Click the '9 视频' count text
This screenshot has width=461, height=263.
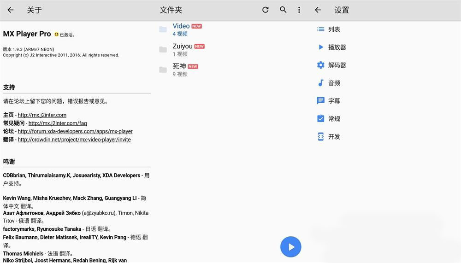point(180,74)
